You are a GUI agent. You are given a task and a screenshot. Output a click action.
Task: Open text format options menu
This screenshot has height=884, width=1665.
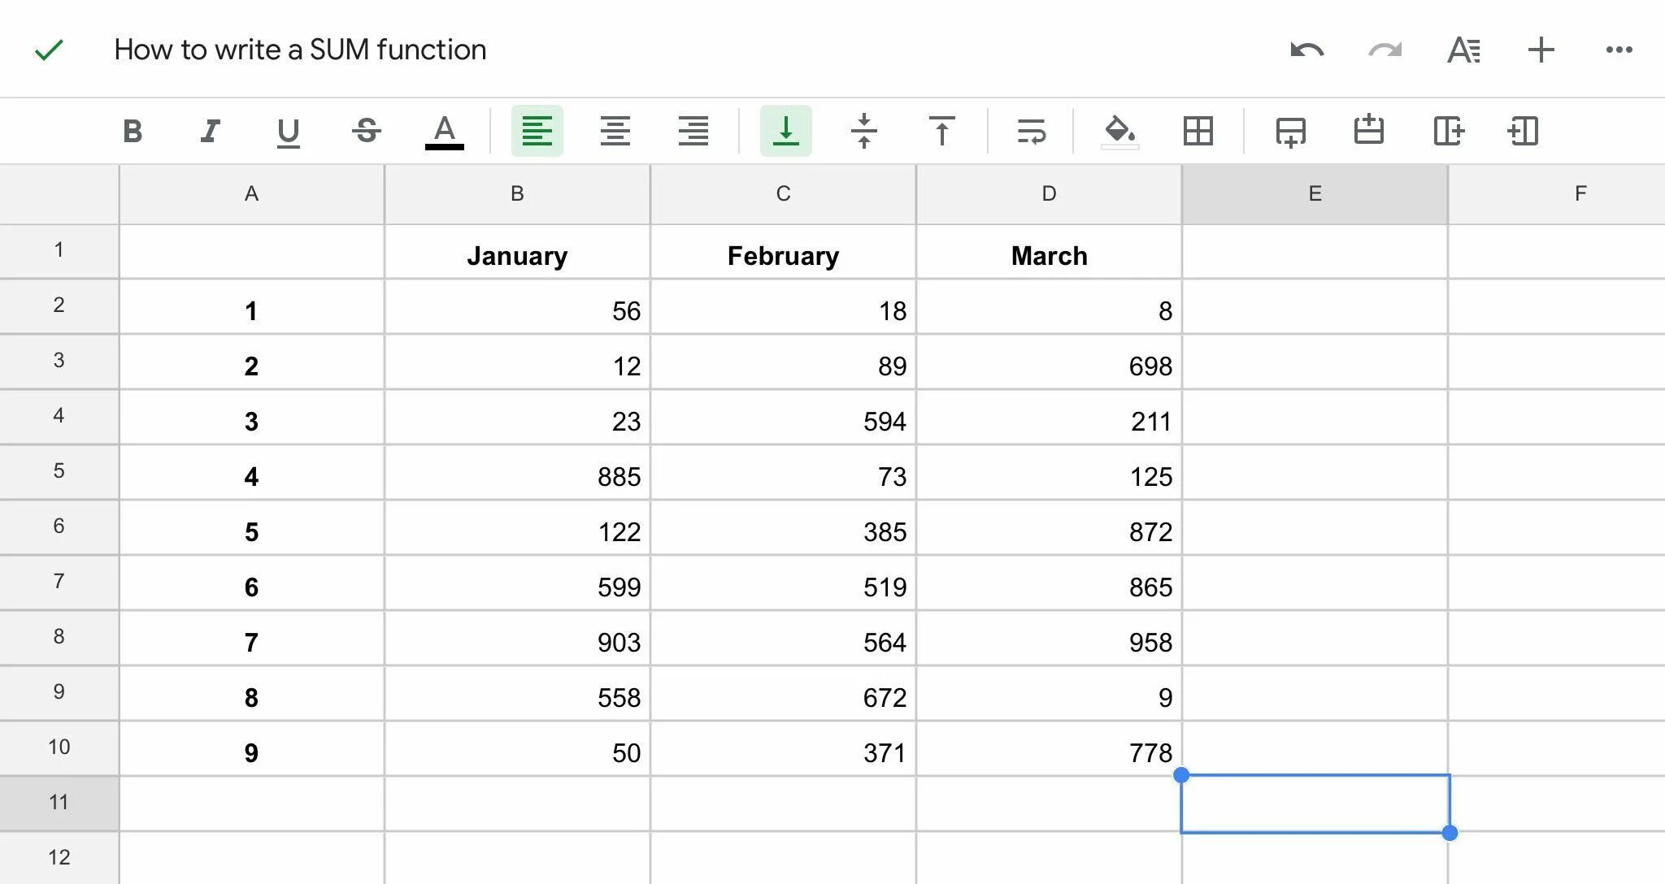[x=1463, y=50]
